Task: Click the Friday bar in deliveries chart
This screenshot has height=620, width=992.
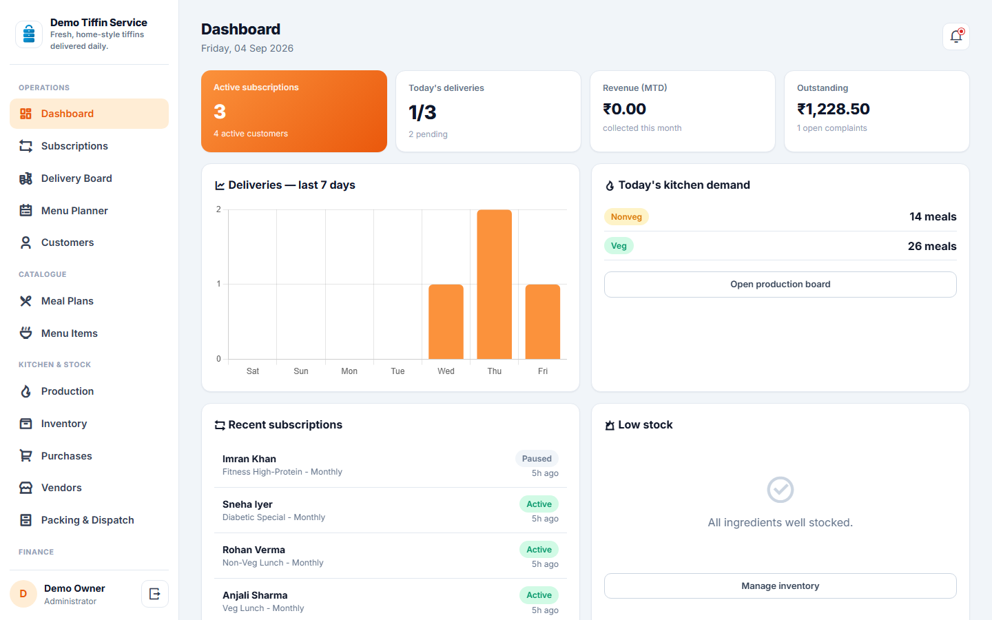Action: [x=543, y=322]
